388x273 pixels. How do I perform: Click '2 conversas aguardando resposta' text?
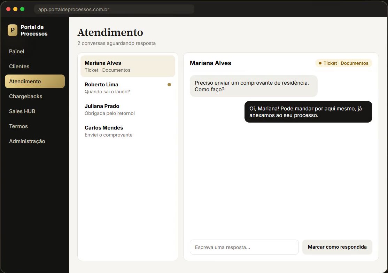point(117,43)
